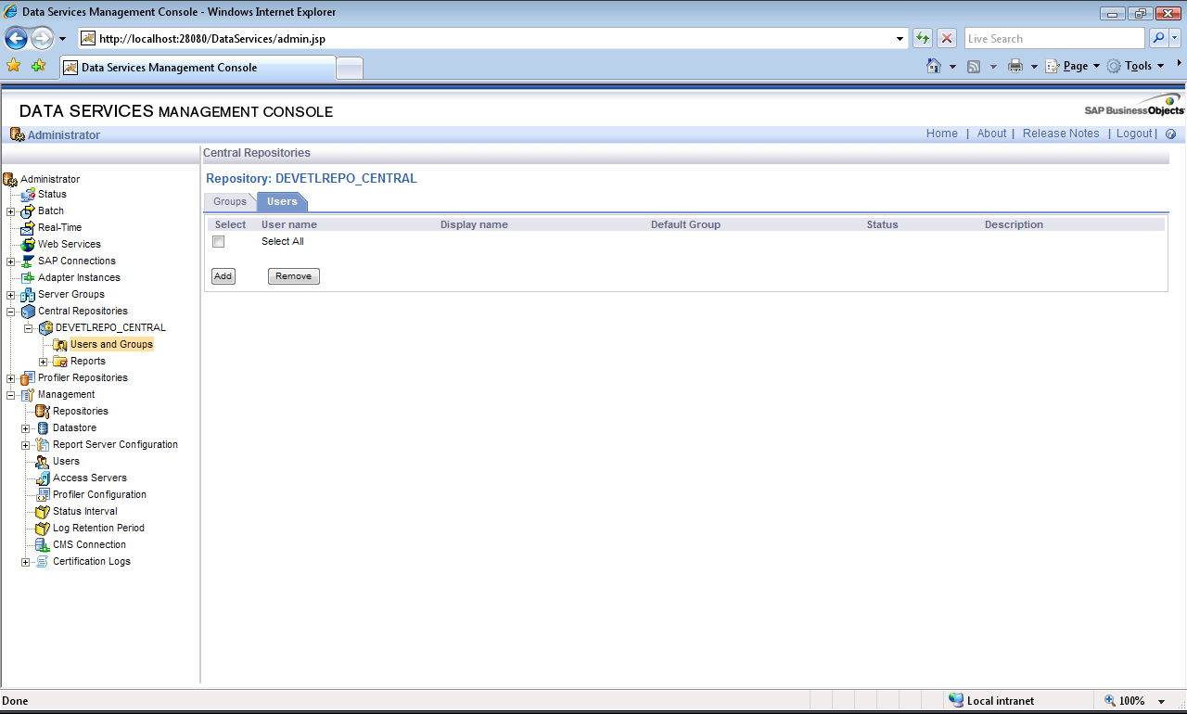
Task: Open the Tools menu
Action: [x=1135, y=66]
